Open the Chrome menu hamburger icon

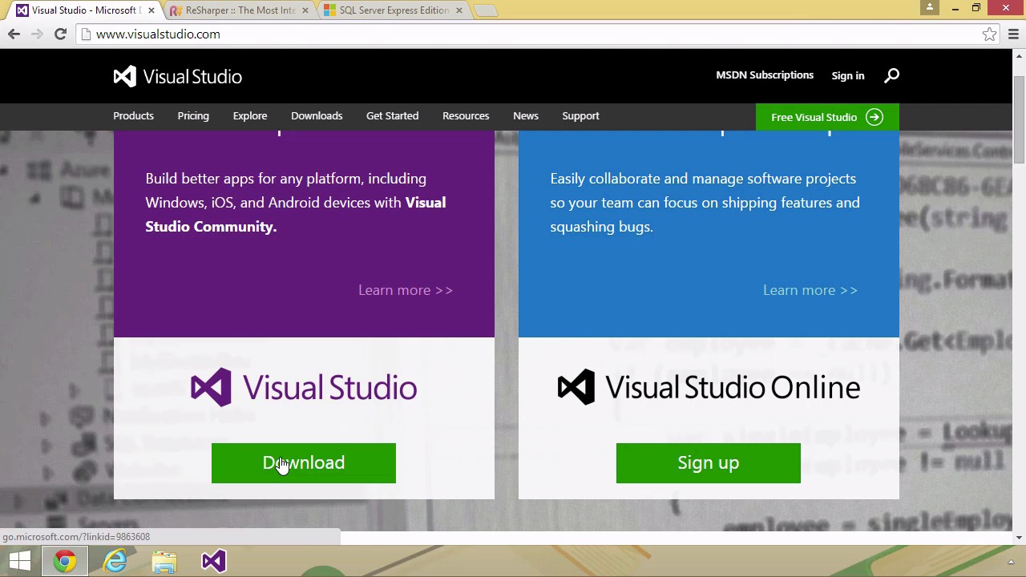(x=1013, y=34)
